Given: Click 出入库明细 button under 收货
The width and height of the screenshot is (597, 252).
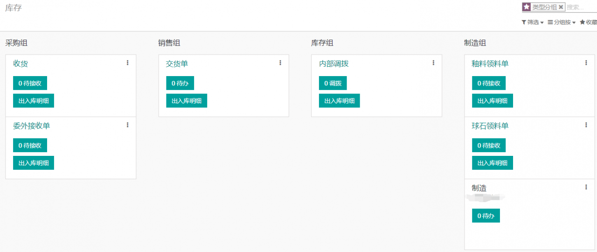Looking at the screenshot, I should [x=34, y=101].
